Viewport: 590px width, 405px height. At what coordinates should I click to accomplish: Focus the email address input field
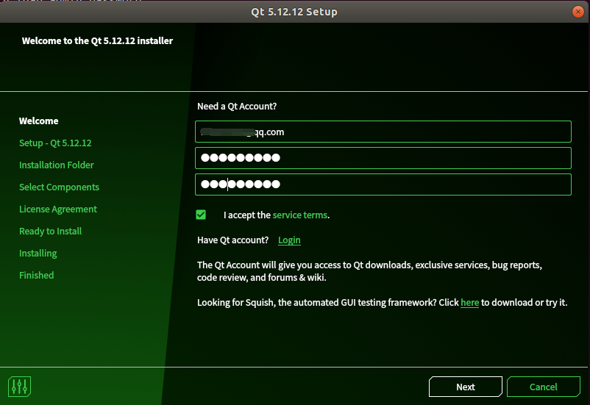pos(383,132)
